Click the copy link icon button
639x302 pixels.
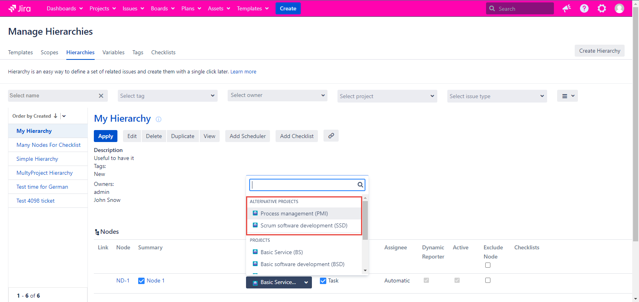coord(331,136)
